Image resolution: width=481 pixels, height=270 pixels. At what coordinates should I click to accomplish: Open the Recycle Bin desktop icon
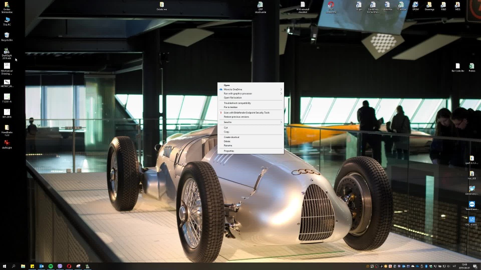click(x=7, y=35)
